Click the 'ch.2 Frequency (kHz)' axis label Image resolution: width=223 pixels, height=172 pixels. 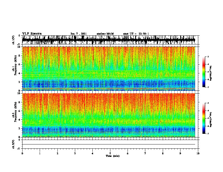coord(14,112)
